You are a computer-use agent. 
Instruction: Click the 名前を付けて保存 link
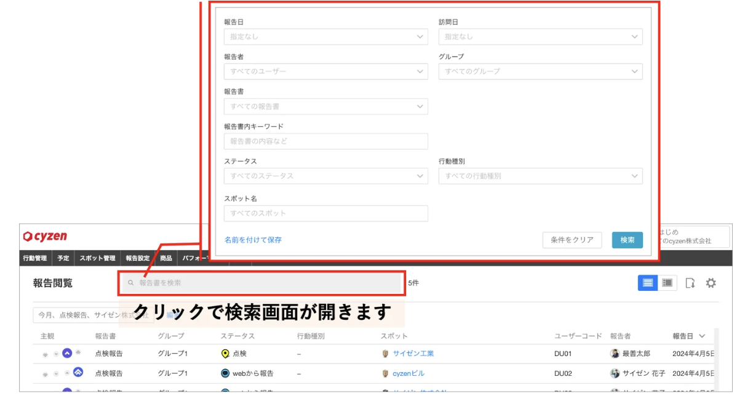(x=253, y=240)
